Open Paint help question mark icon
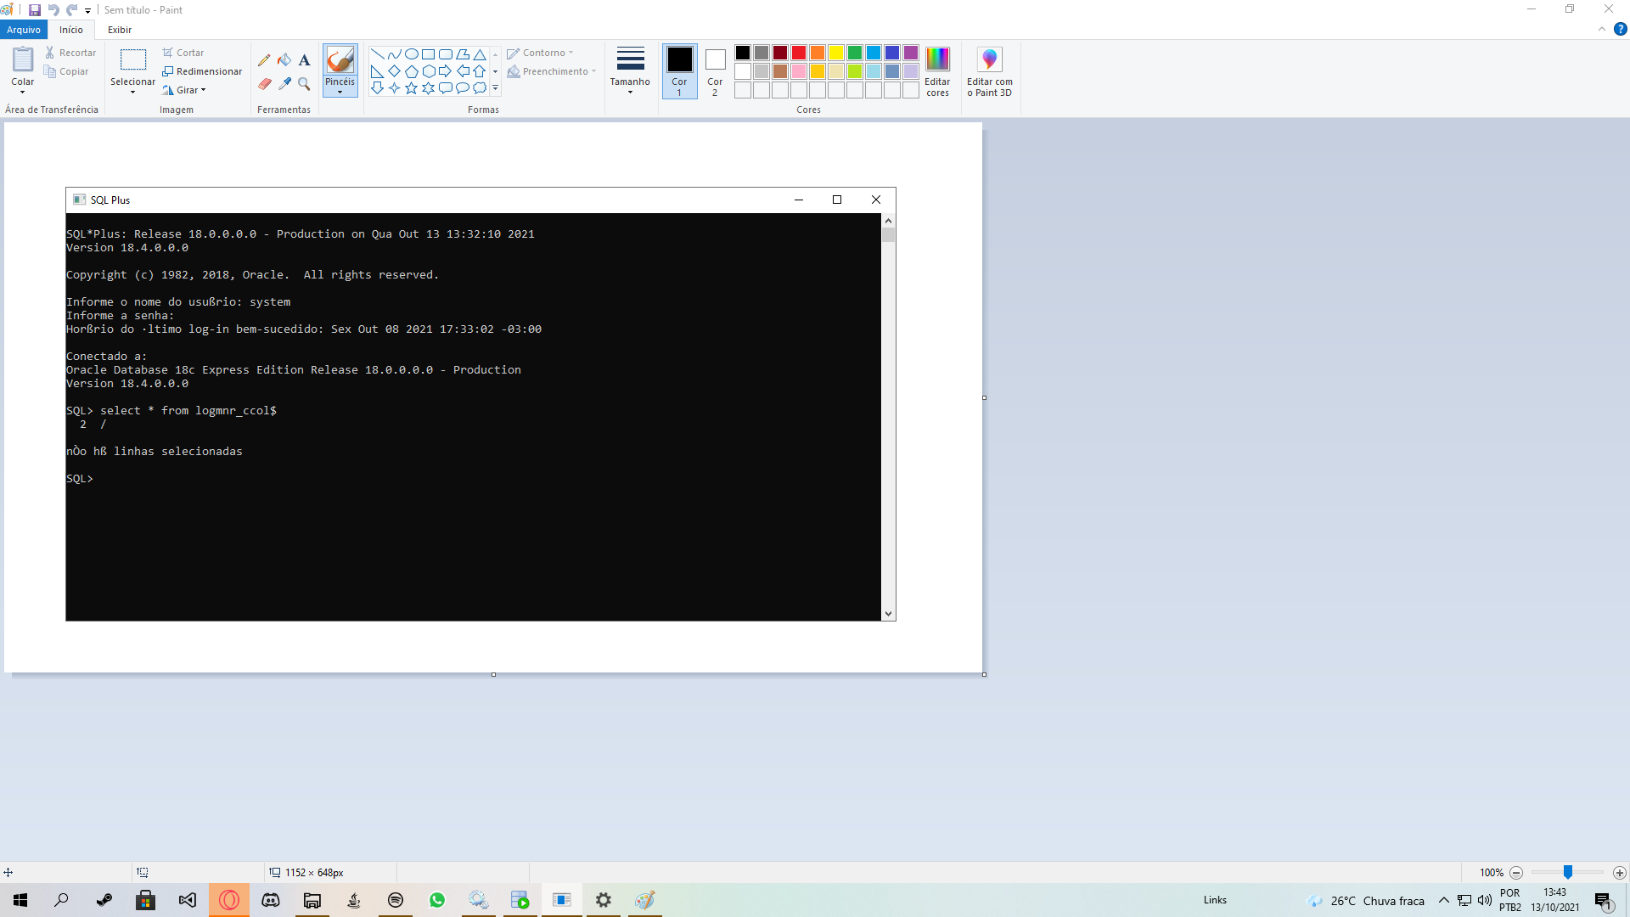 tap(1620, 29)
